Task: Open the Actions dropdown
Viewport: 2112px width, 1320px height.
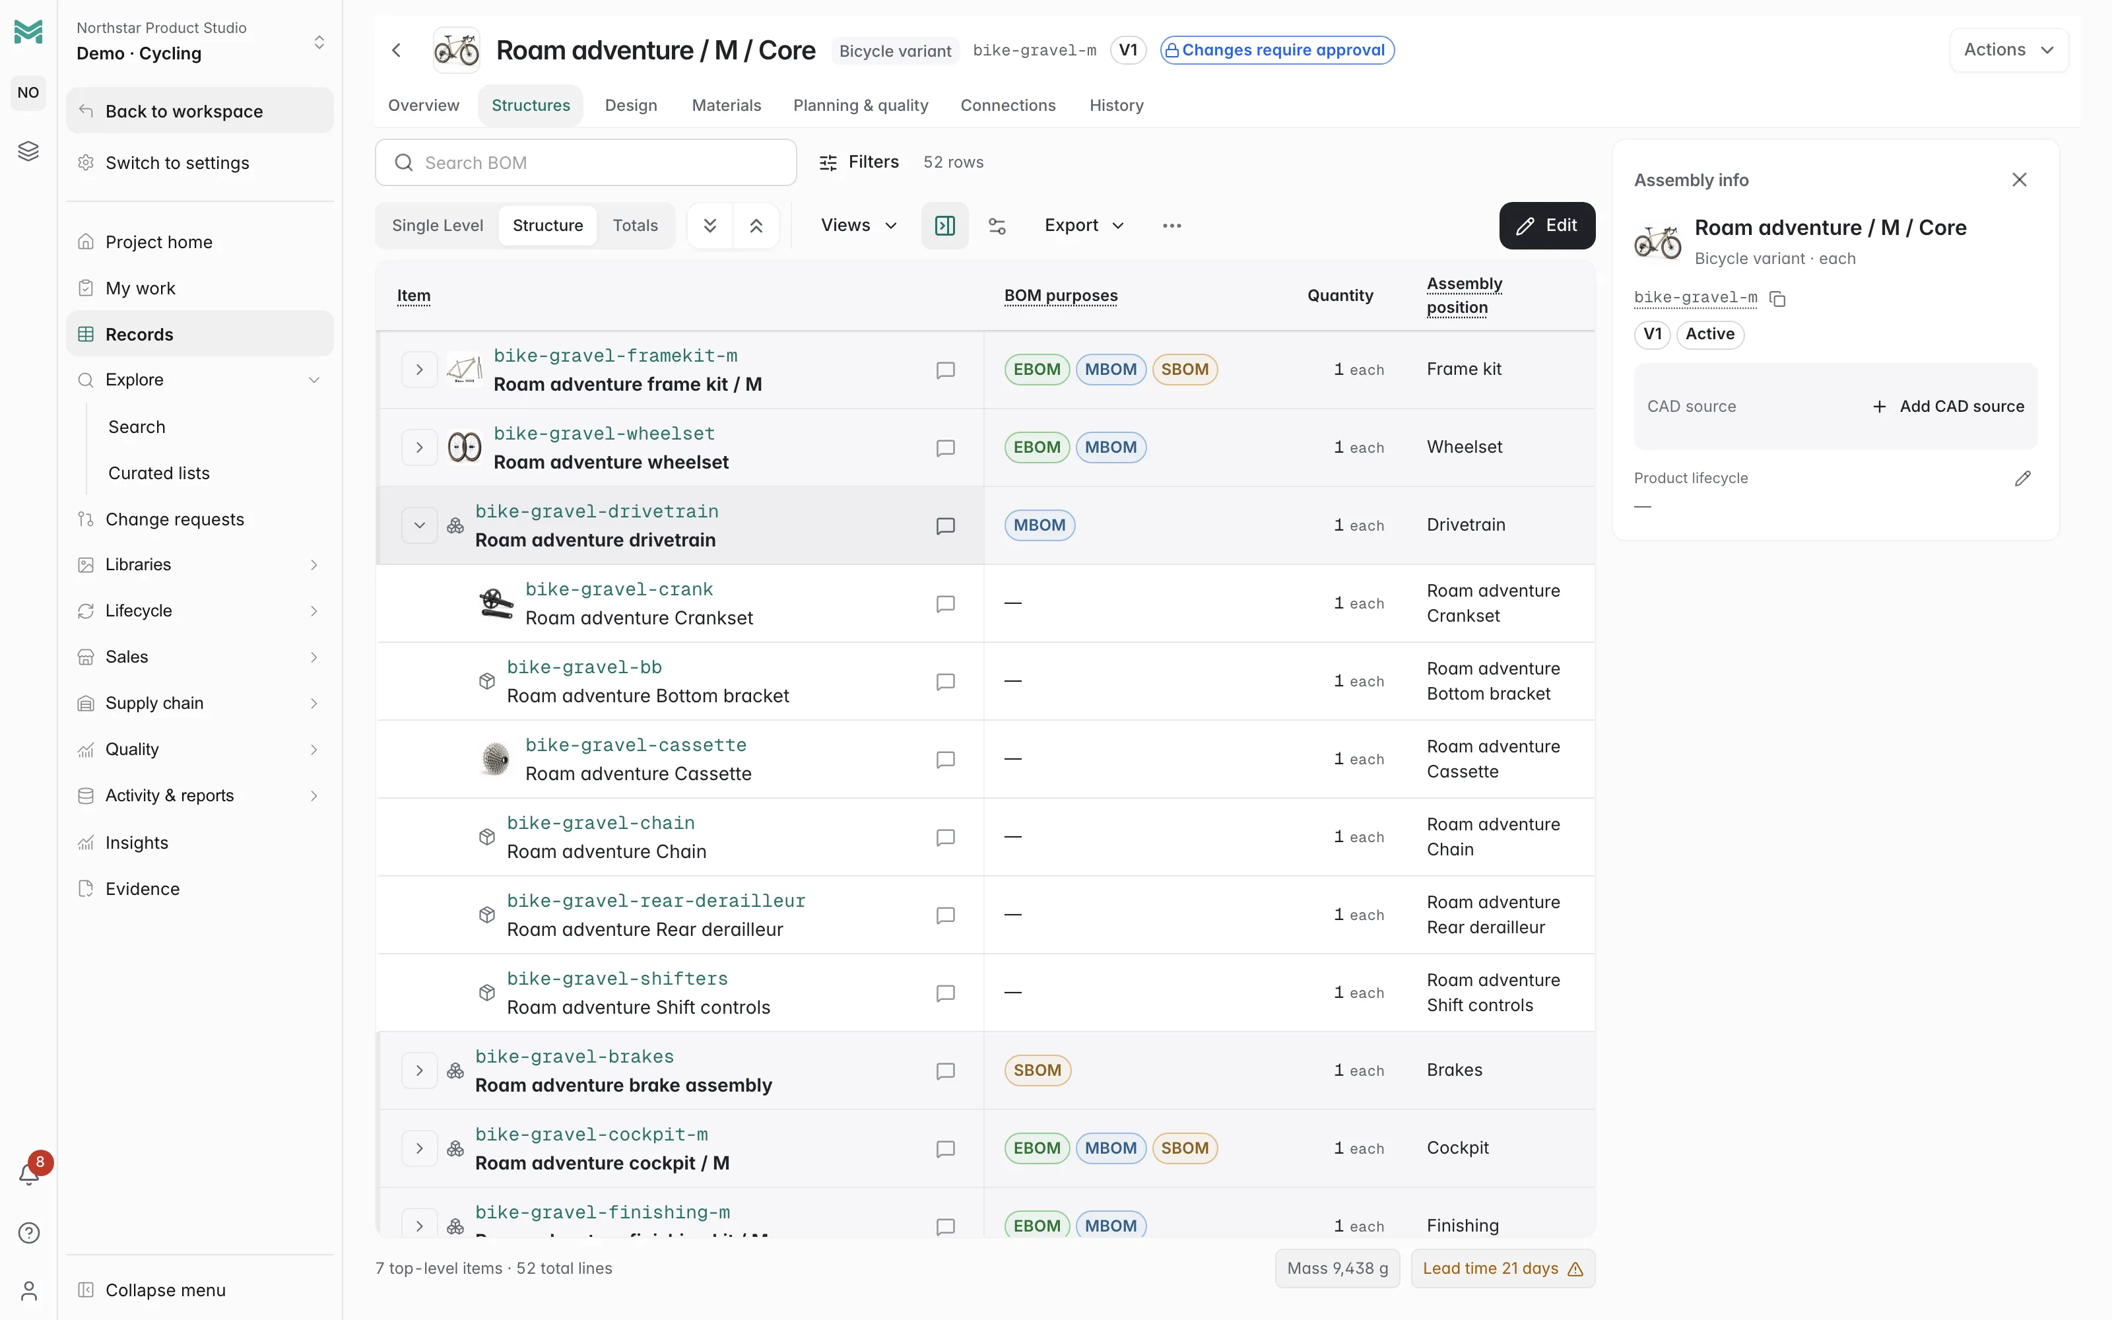Action: coord(2008,49)
